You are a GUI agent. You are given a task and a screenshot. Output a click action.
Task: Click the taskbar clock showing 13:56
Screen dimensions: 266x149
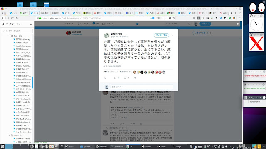(x=242, y=147)
